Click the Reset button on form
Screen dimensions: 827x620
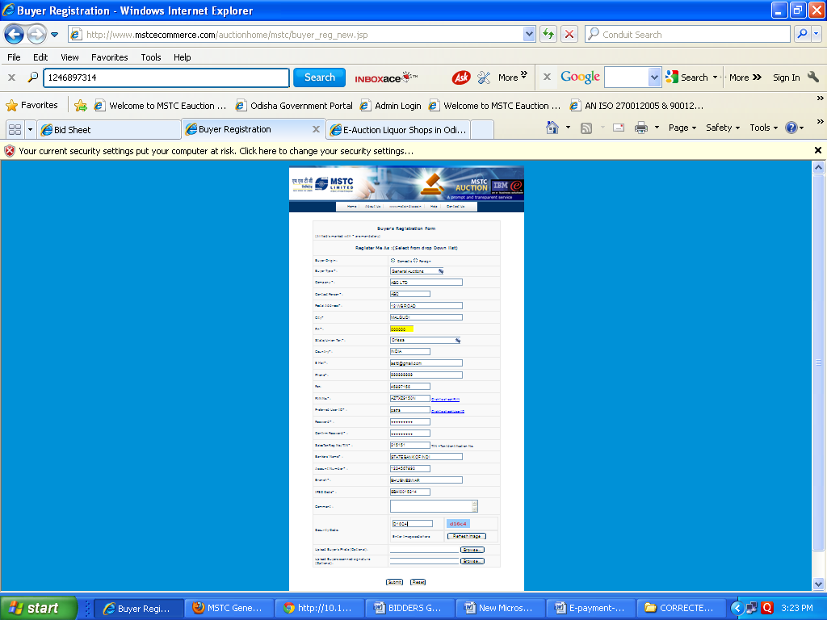tap(418, 582)
